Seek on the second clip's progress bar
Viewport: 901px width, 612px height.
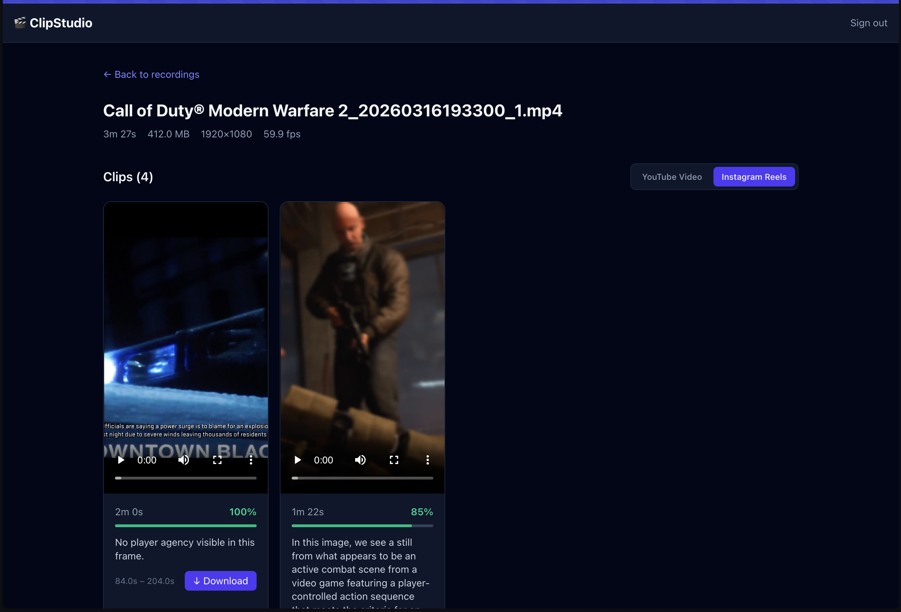pos(362,478)
